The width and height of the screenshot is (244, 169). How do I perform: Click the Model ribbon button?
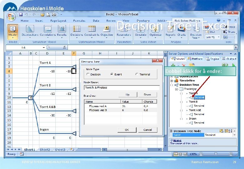tap(13, 32)
